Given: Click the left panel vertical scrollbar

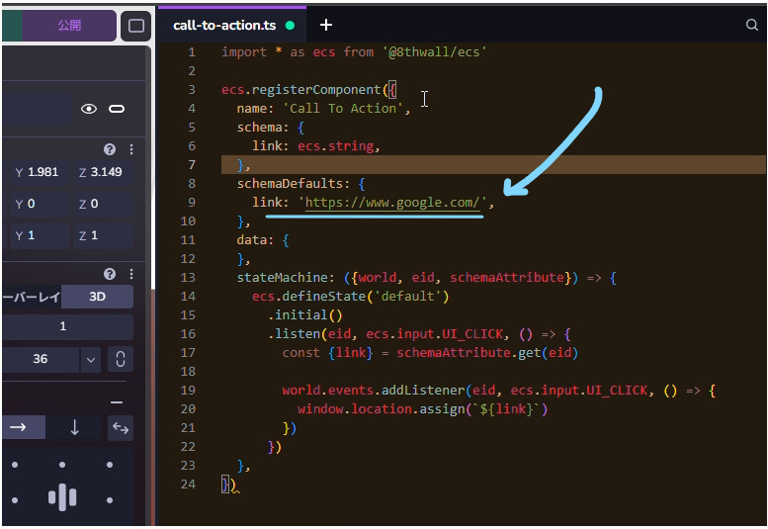Looking at the screenshot, I should tap(153, 166).
